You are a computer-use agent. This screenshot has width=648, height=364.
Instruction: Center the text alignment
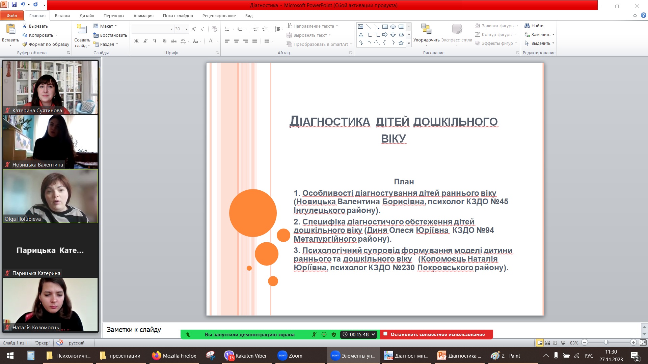pos(236,41)
